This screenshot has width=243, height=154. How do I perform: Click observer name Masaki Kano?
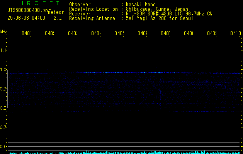coord(141,5)
